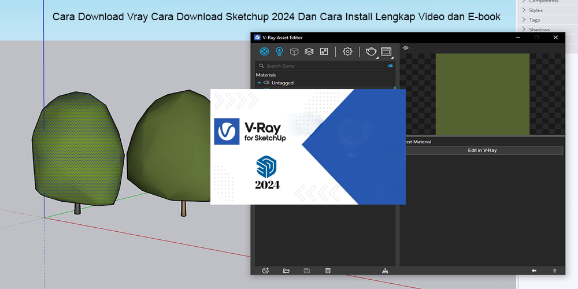Viewport: 578px width, 289px height.
Task: Click the V-Ray logo in title bar
Action: 257,37
